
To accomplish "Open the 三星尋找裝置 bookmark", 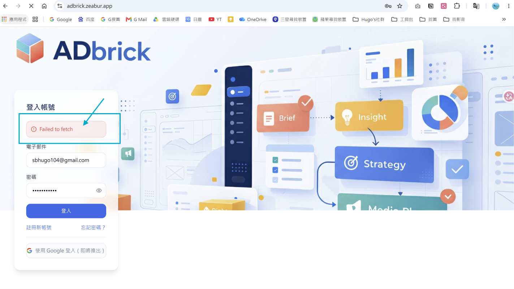I will [290, 19].
